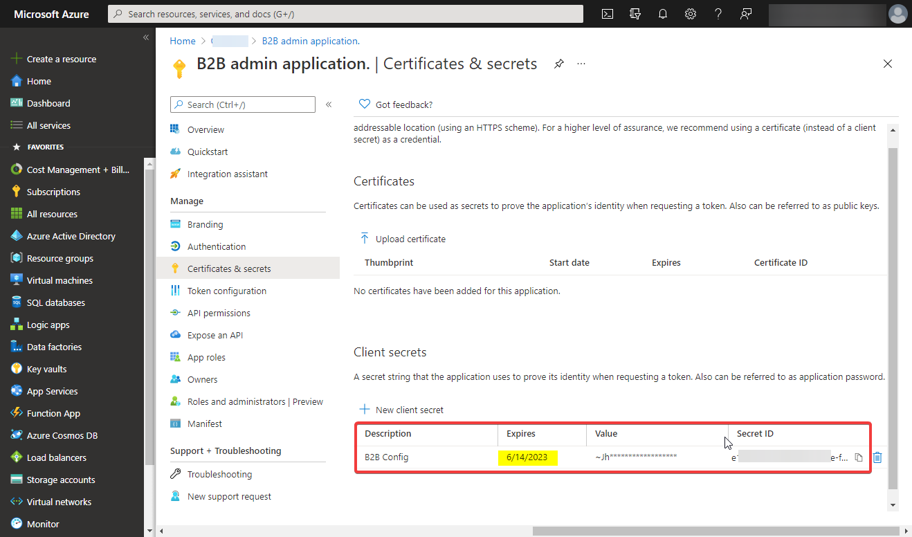Open Cloud Shell from the top bar
The height and width of the screenshot is (537, 912).
[x=607, y=14]
